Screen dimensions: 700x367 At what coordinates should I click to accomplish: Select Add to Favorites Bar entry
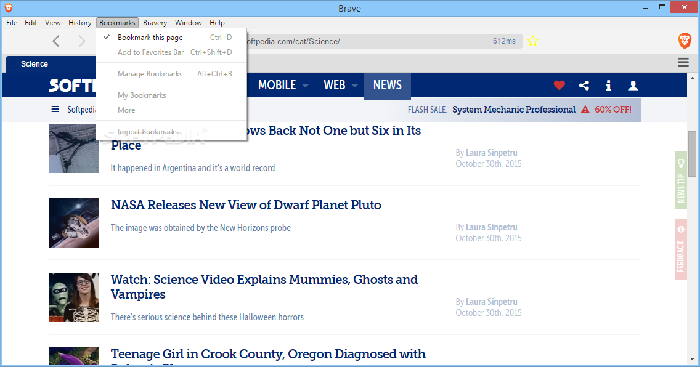(171, 52)
